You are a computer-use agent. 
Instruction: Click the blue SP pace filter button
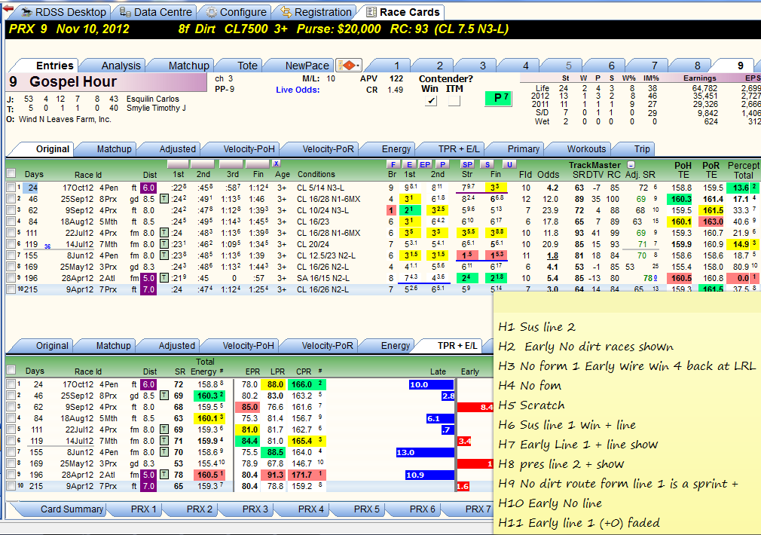(467, 164)
